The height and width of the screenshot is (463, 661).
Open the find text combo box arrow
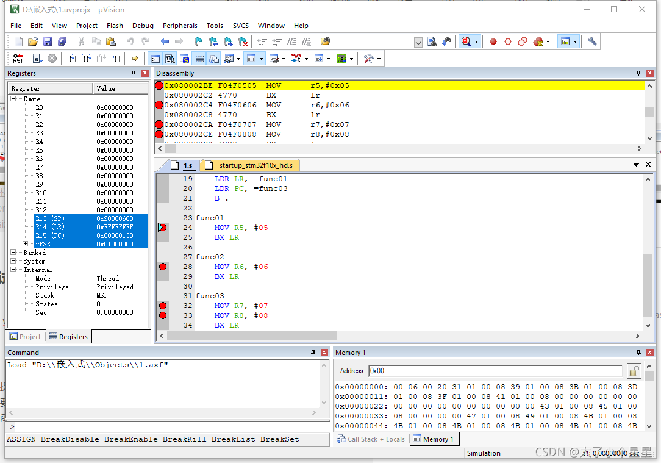tap(418, 42)
